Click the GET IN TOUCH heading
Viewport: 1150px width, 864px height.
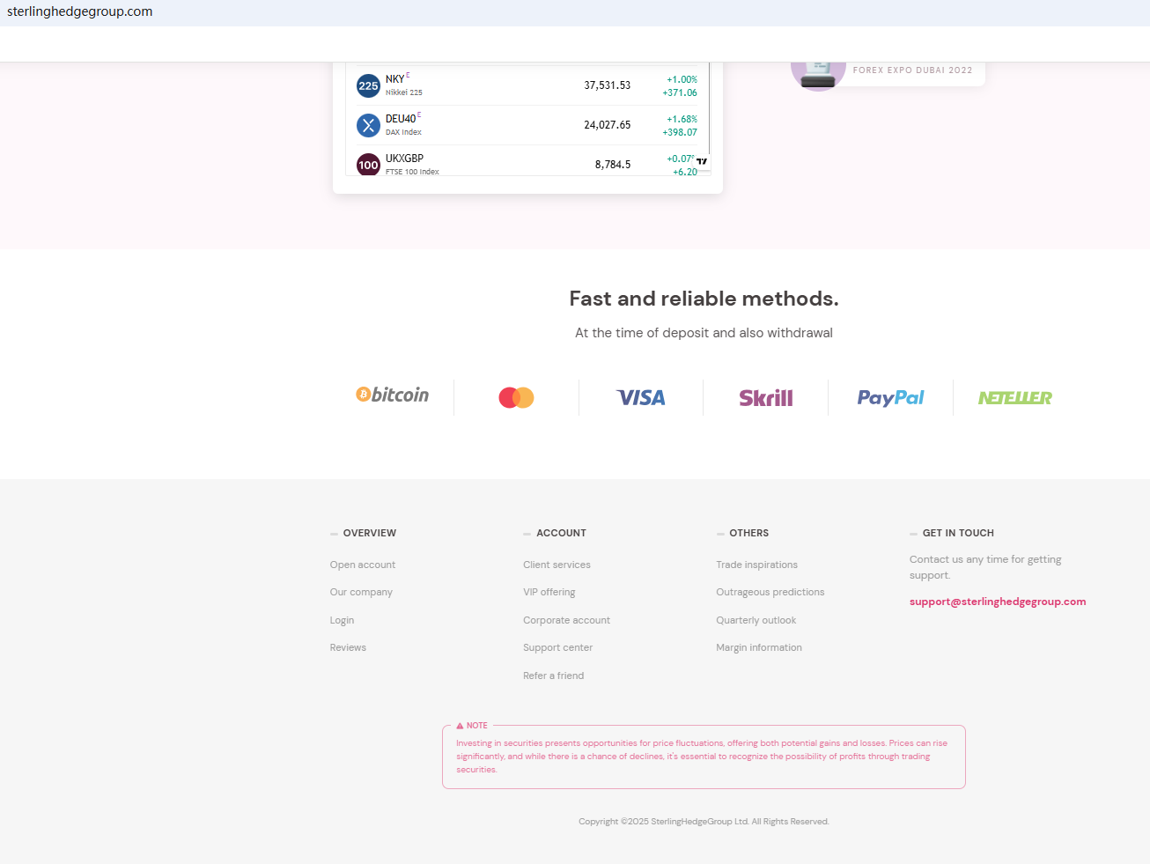pyautogui.click(x=958, y=533)
